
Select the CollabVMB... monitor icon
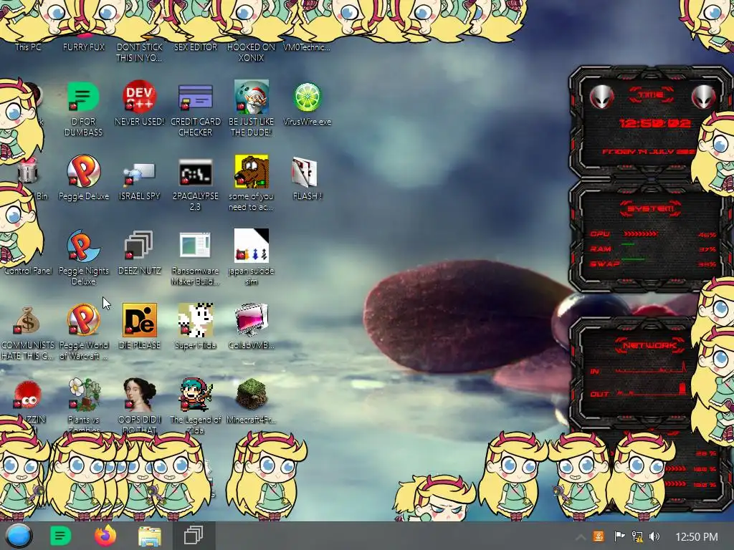coord(252,320)
